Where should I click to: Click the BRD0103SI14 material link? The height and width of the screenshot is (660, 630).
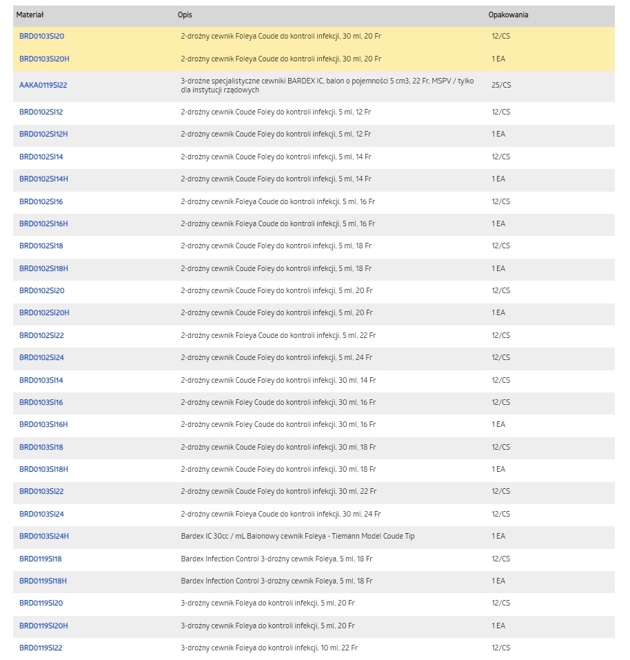click(41, 380)
